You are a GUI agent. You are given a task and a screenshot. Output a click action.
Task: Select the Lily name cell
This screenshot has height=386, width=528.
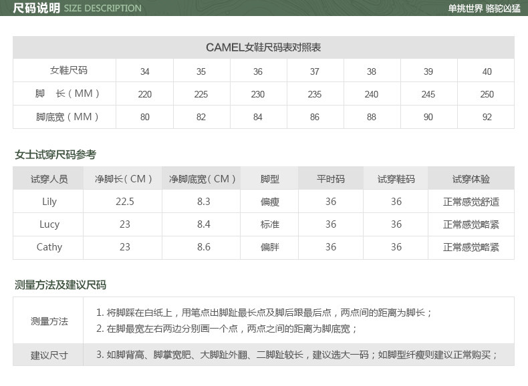[49, 202]
